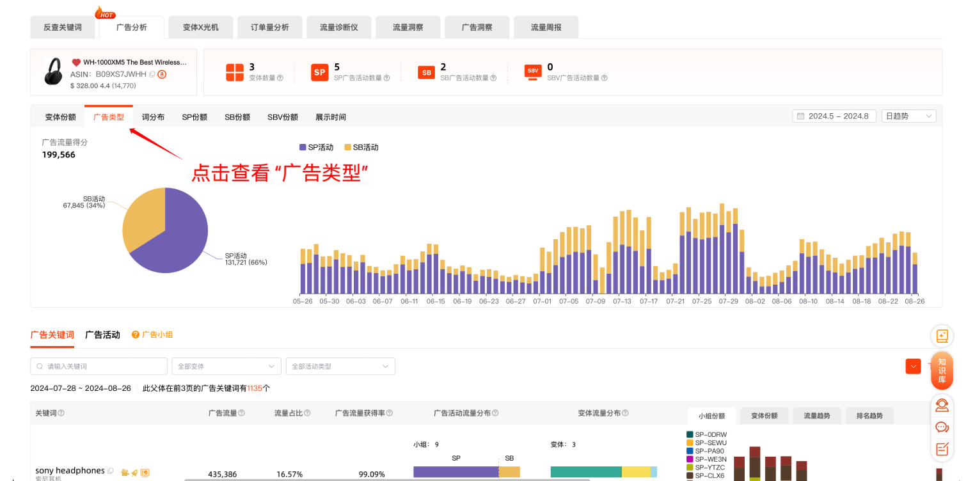975x481 pixels.
Task: Select the SBV份额 sub-tab
Action: point(283,117)
